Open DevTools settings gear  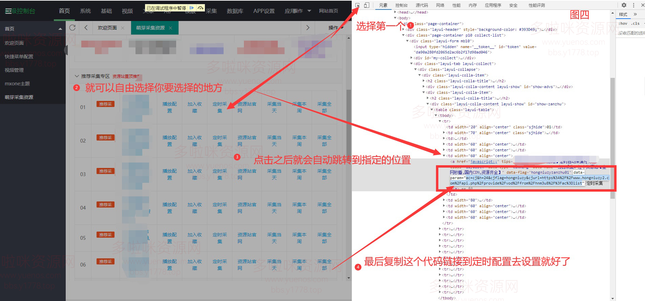pos(624,5)
